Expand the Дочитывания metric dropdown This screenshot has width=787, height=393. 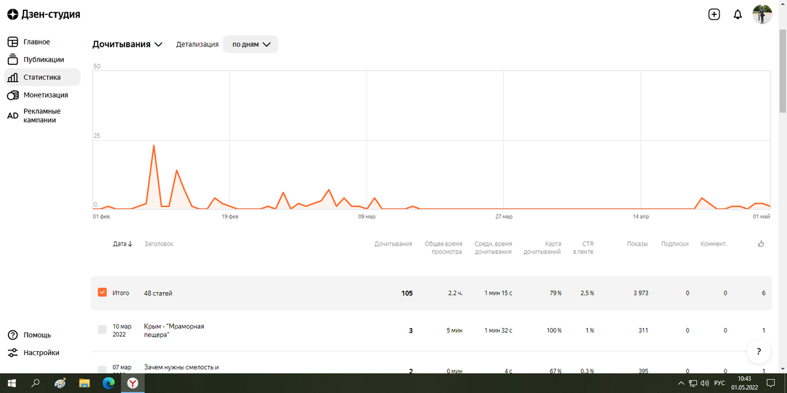coord(127,45)
